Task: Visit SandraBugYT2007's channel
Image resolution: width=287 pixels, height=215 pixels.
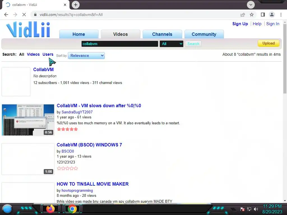Action: pos(77,112)
